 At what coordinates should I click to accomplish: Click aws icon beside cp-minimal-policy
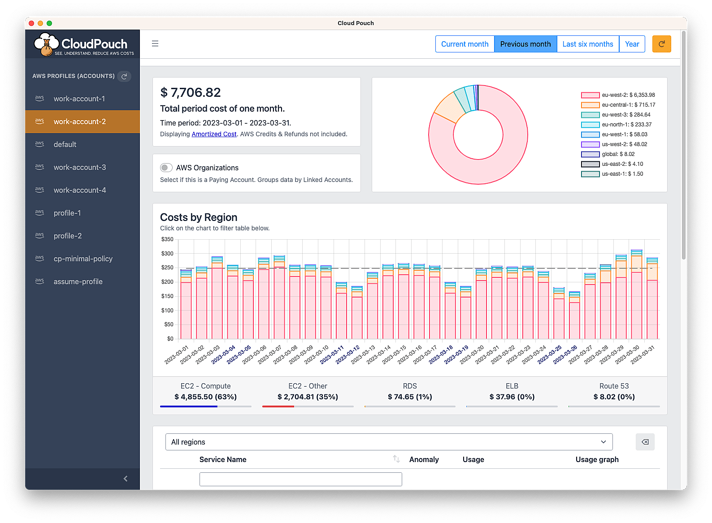(x=39, y=258)
